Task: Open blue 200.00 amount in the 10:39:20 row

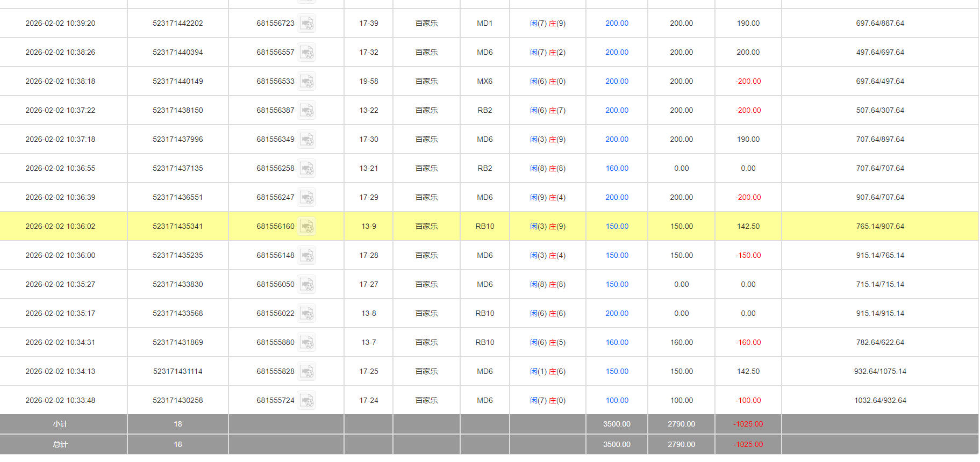Action: [x=617, y=24]
